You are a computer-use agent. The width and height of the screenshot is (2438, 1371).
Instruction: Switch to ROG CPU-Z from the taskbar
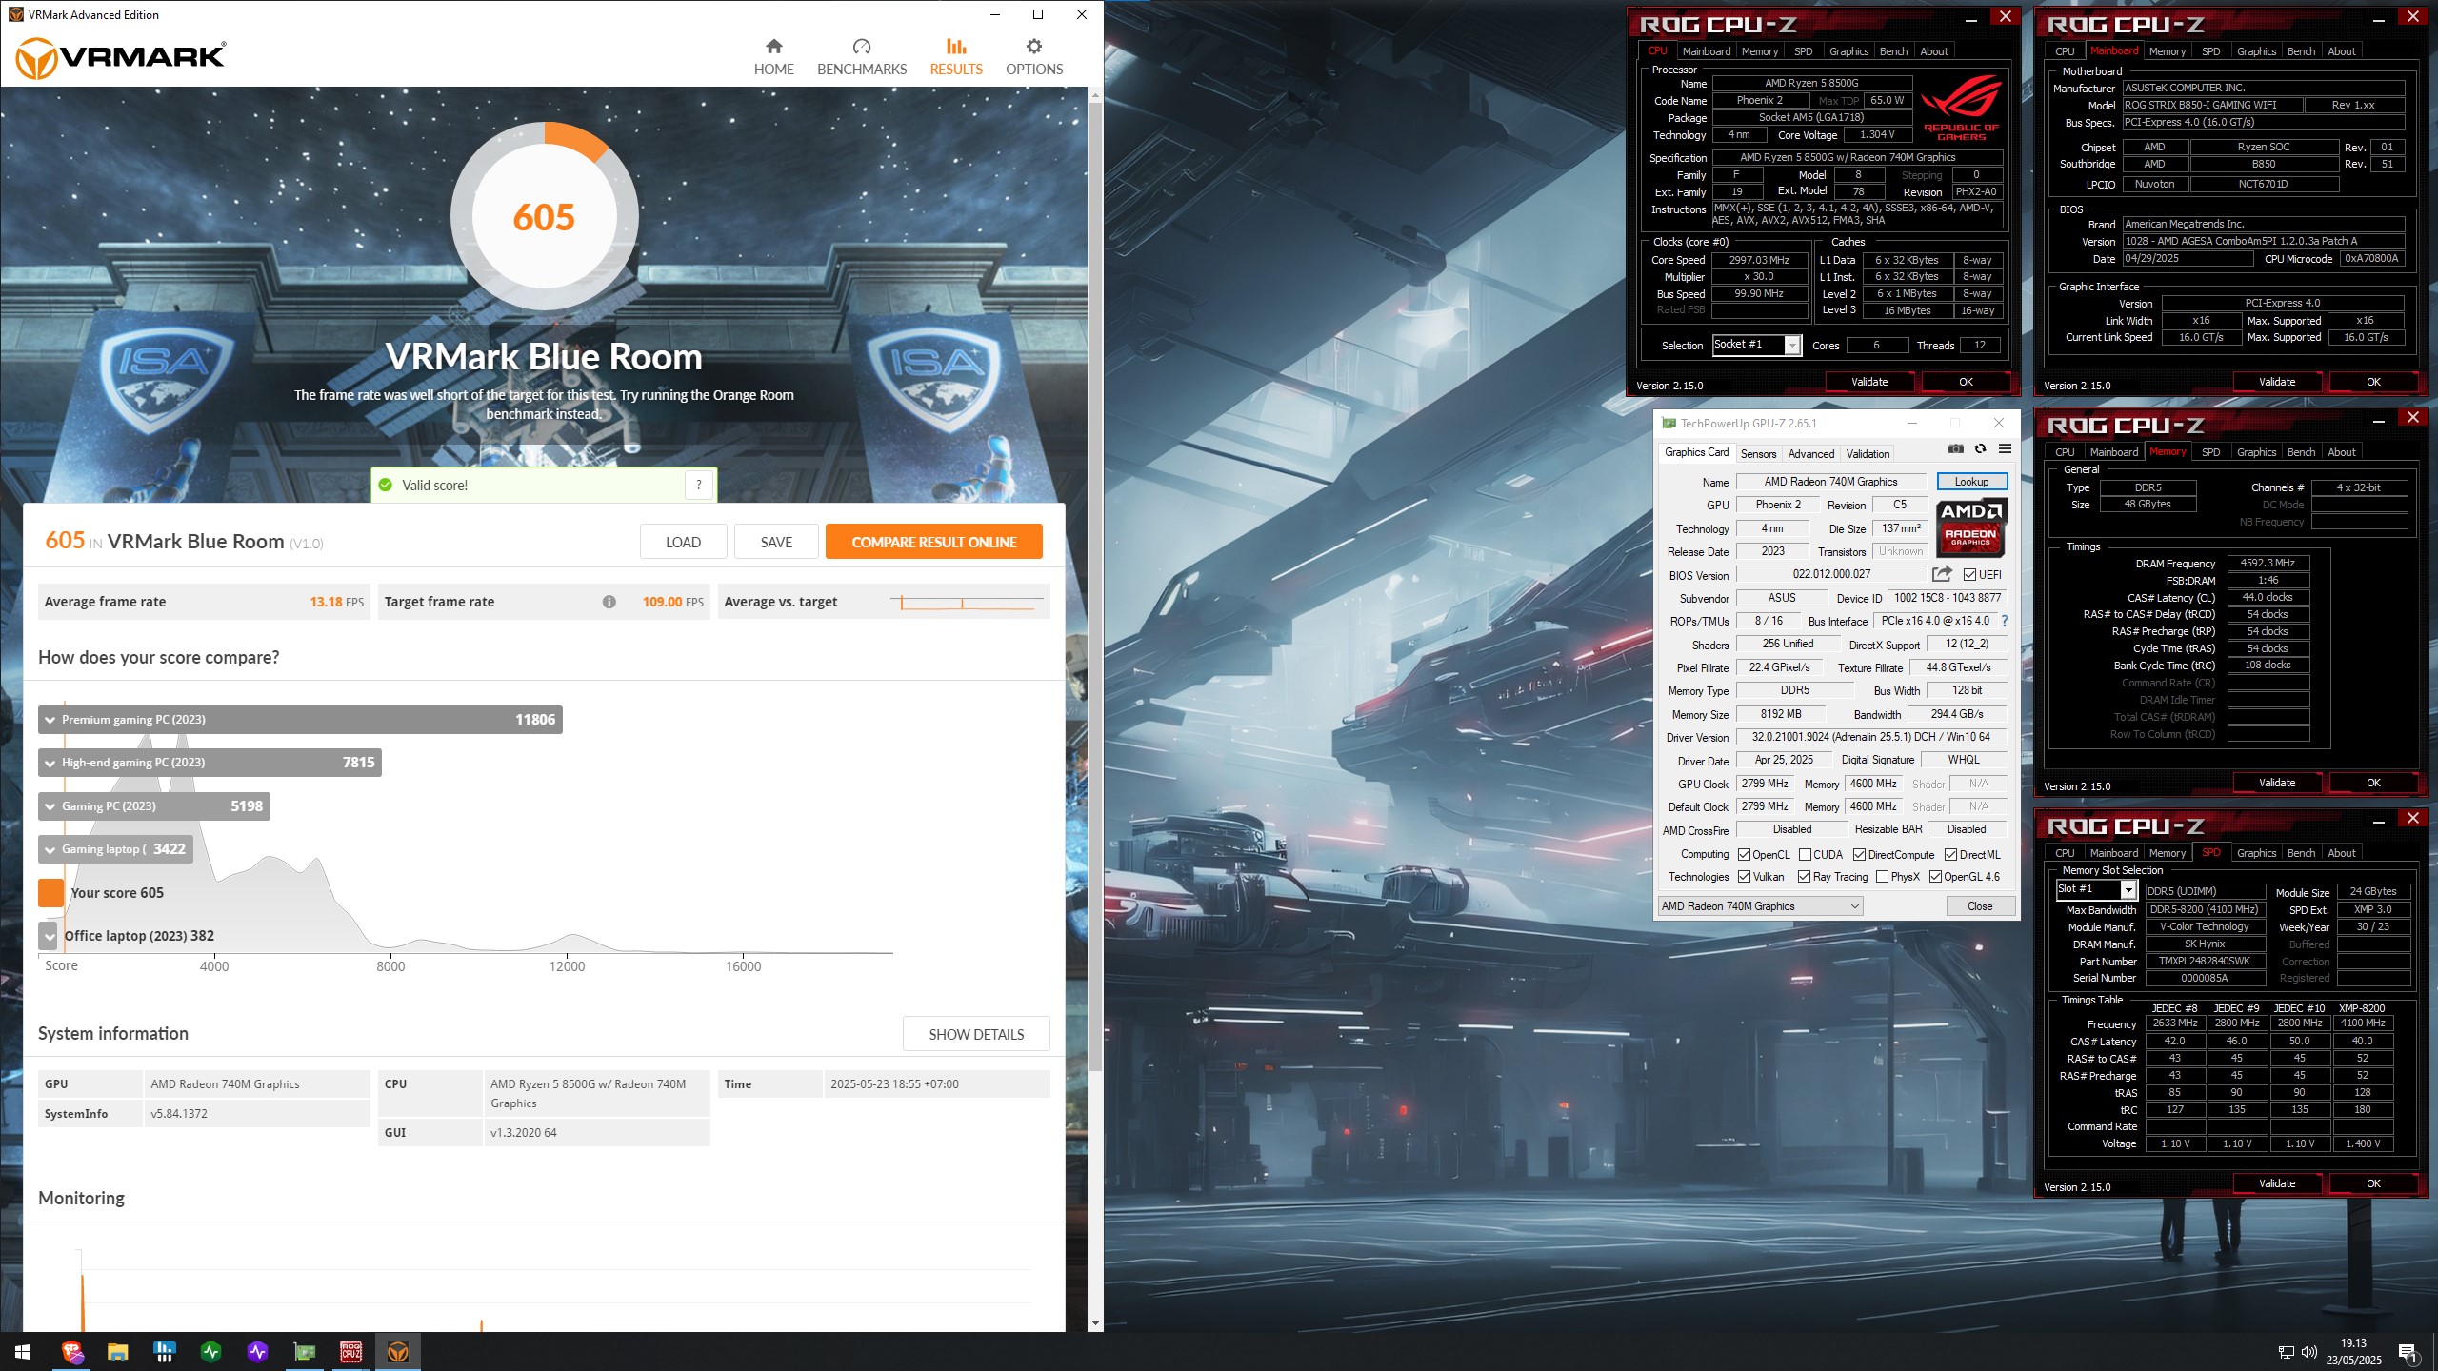coord(351,1351)
